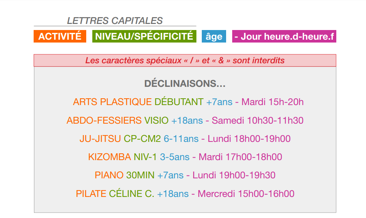Click the LETTRES CAPITALES heading

(114, 21)
